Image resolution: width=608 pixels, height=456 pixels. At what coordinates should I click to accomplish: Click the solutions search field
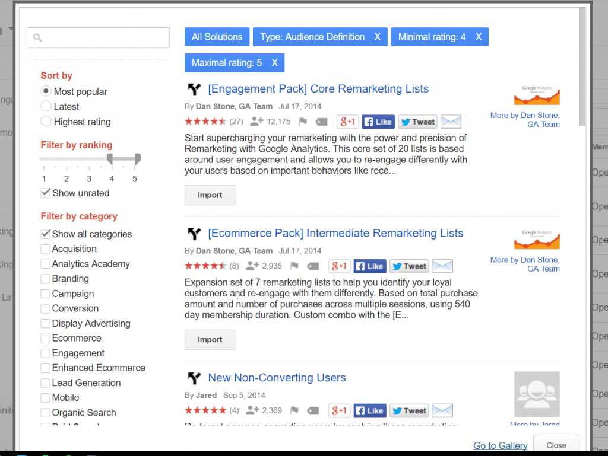[99, 37]
